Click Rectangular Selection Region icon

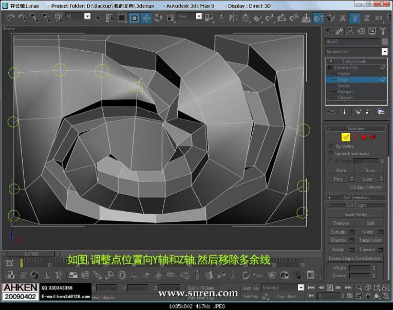point(122,18)
